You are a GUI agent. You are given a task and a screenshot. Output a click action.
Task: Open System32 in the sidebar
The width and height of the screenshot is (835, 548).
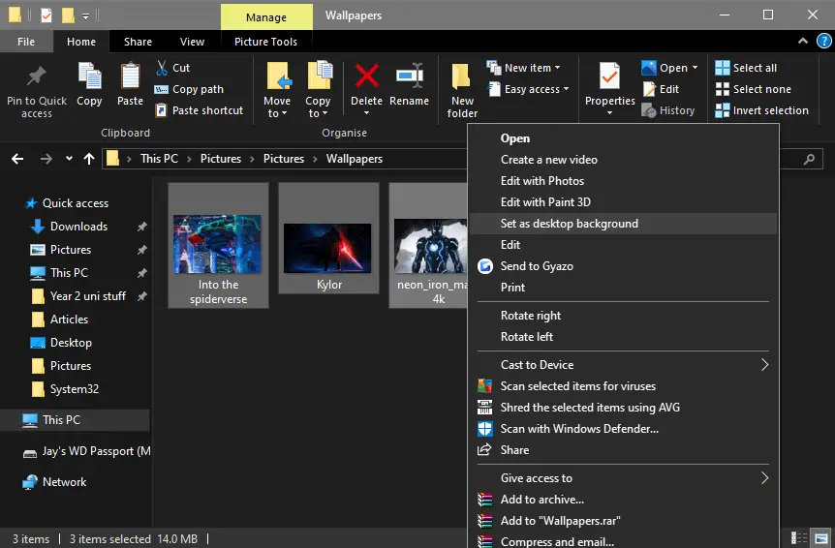(x=65, y=389)
